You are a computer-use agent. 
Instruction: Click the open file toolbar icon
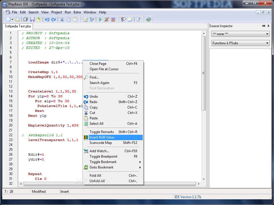tap(17, 20)
